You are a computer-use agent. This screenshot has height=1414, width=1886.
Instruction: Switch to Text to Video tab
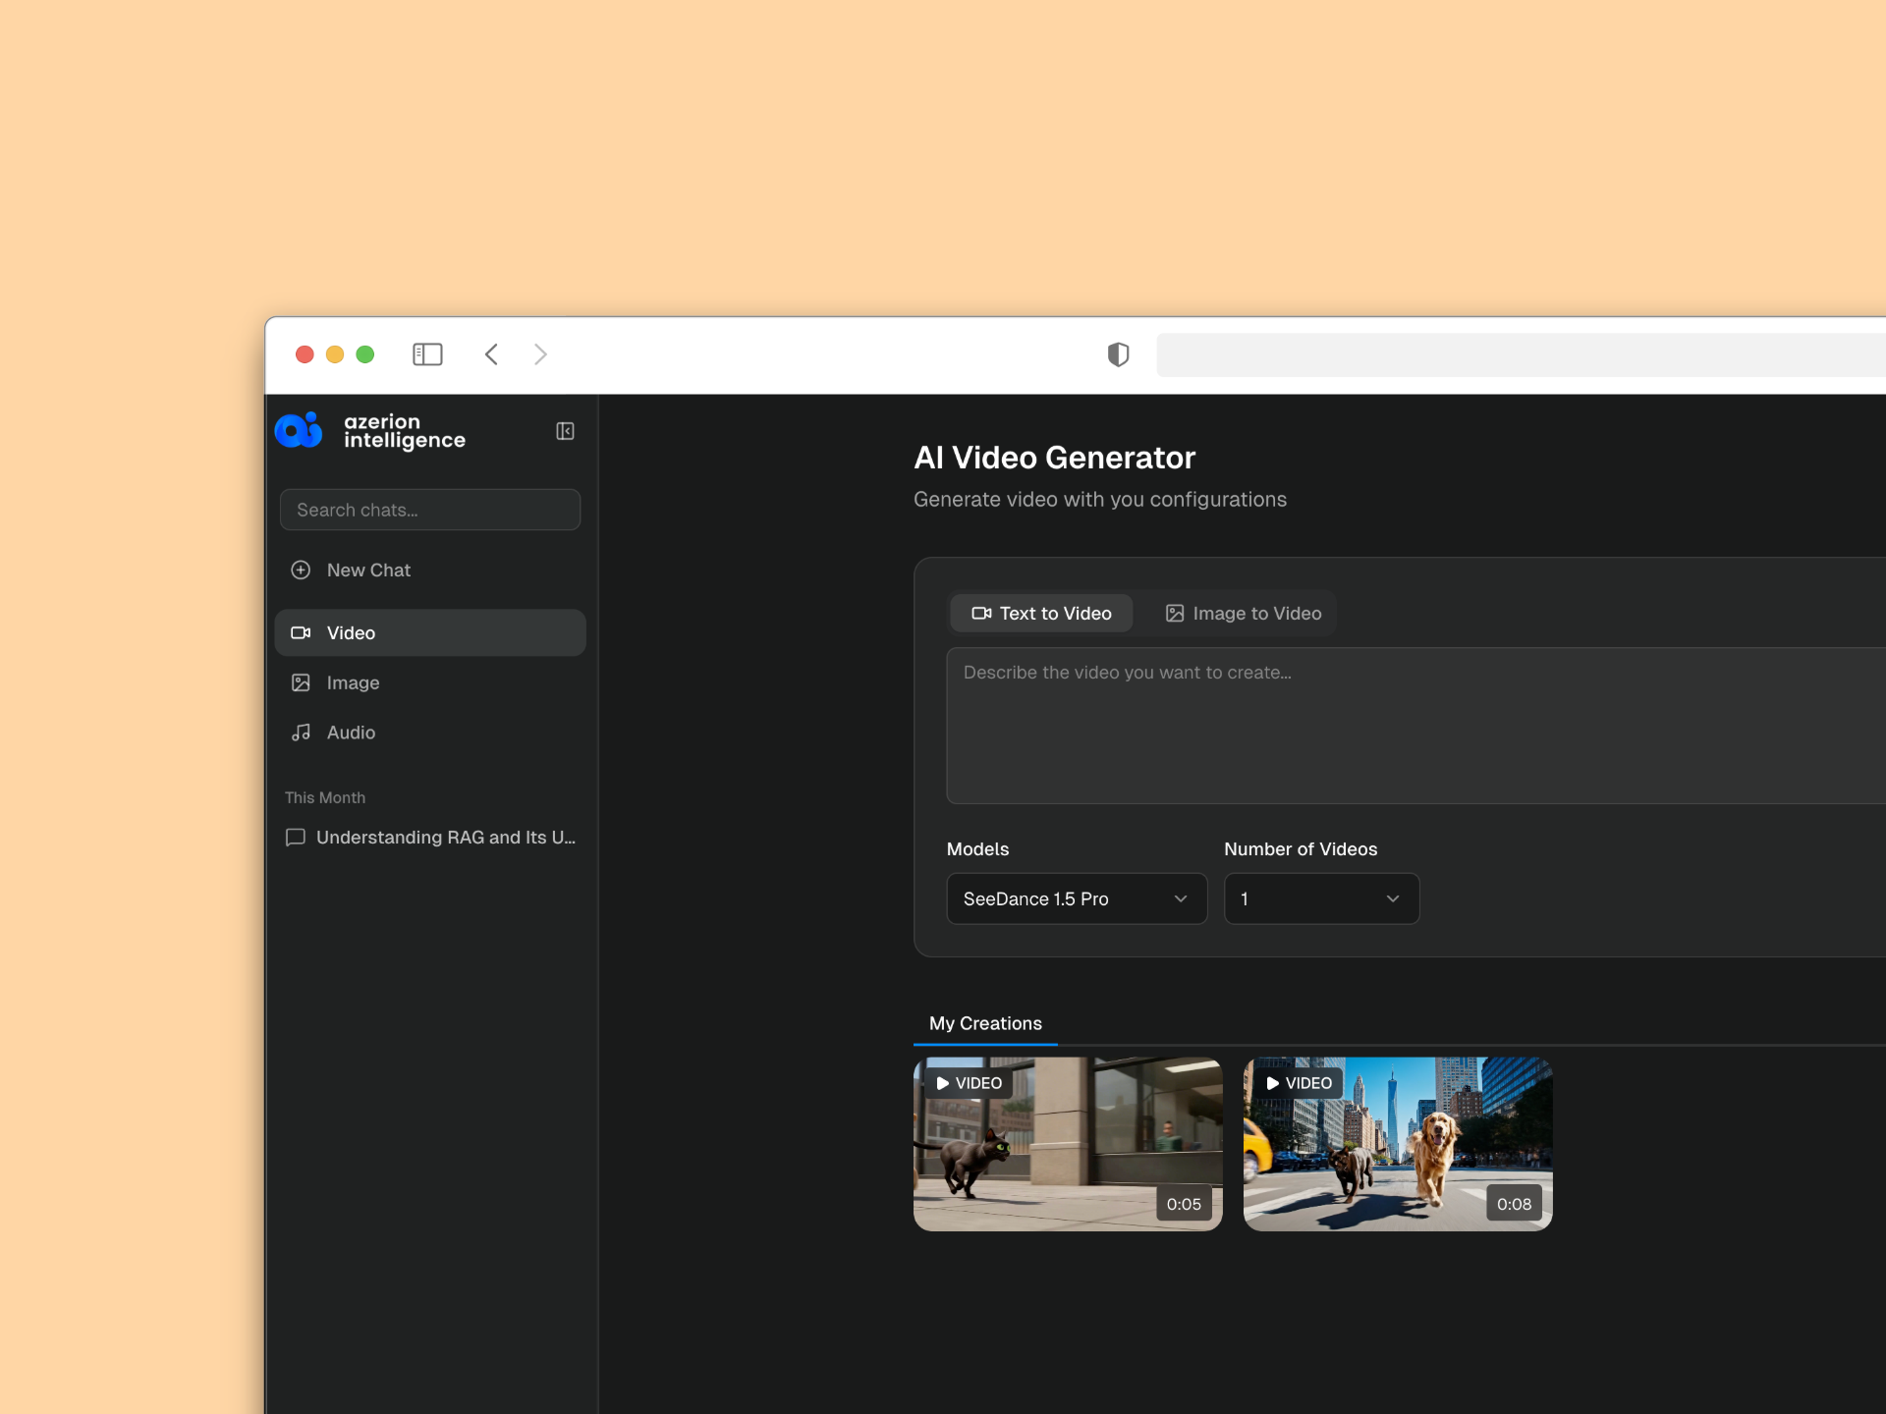coord(1041,614)
